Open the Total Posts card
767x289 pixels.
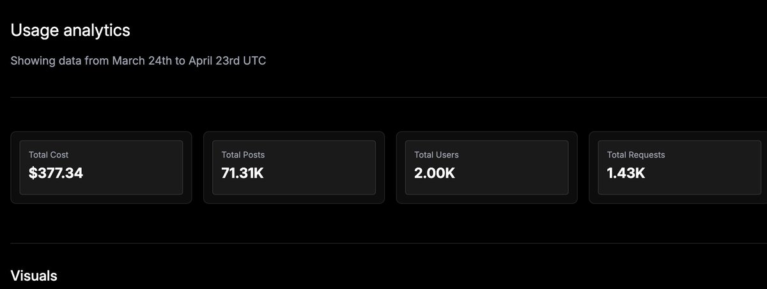pos(294,168)
